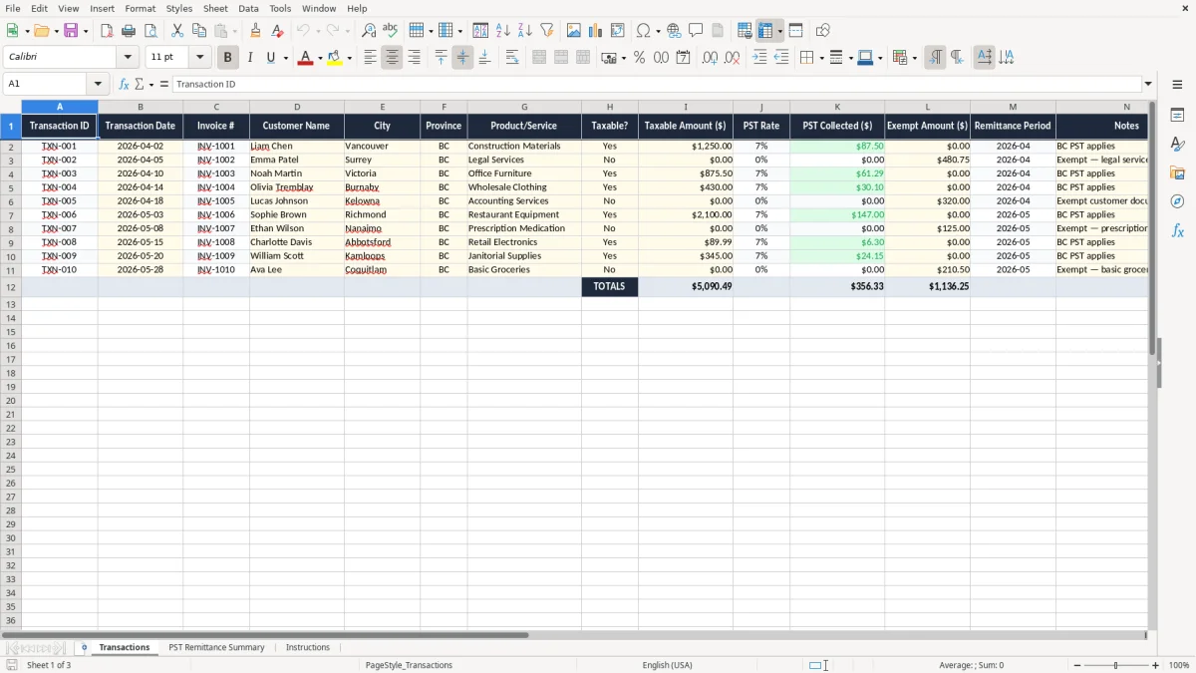Open the Conditional Formatting dropdown arrow

914,58
